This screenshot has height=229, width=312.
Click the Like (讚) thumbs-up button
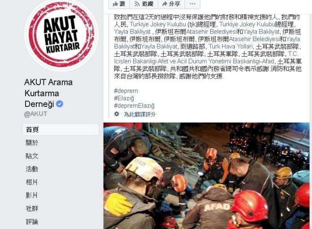pos(119,4)
